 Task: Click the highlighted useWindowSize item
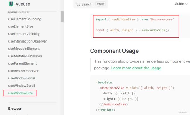pyautogui.click(x=20, y=93)
